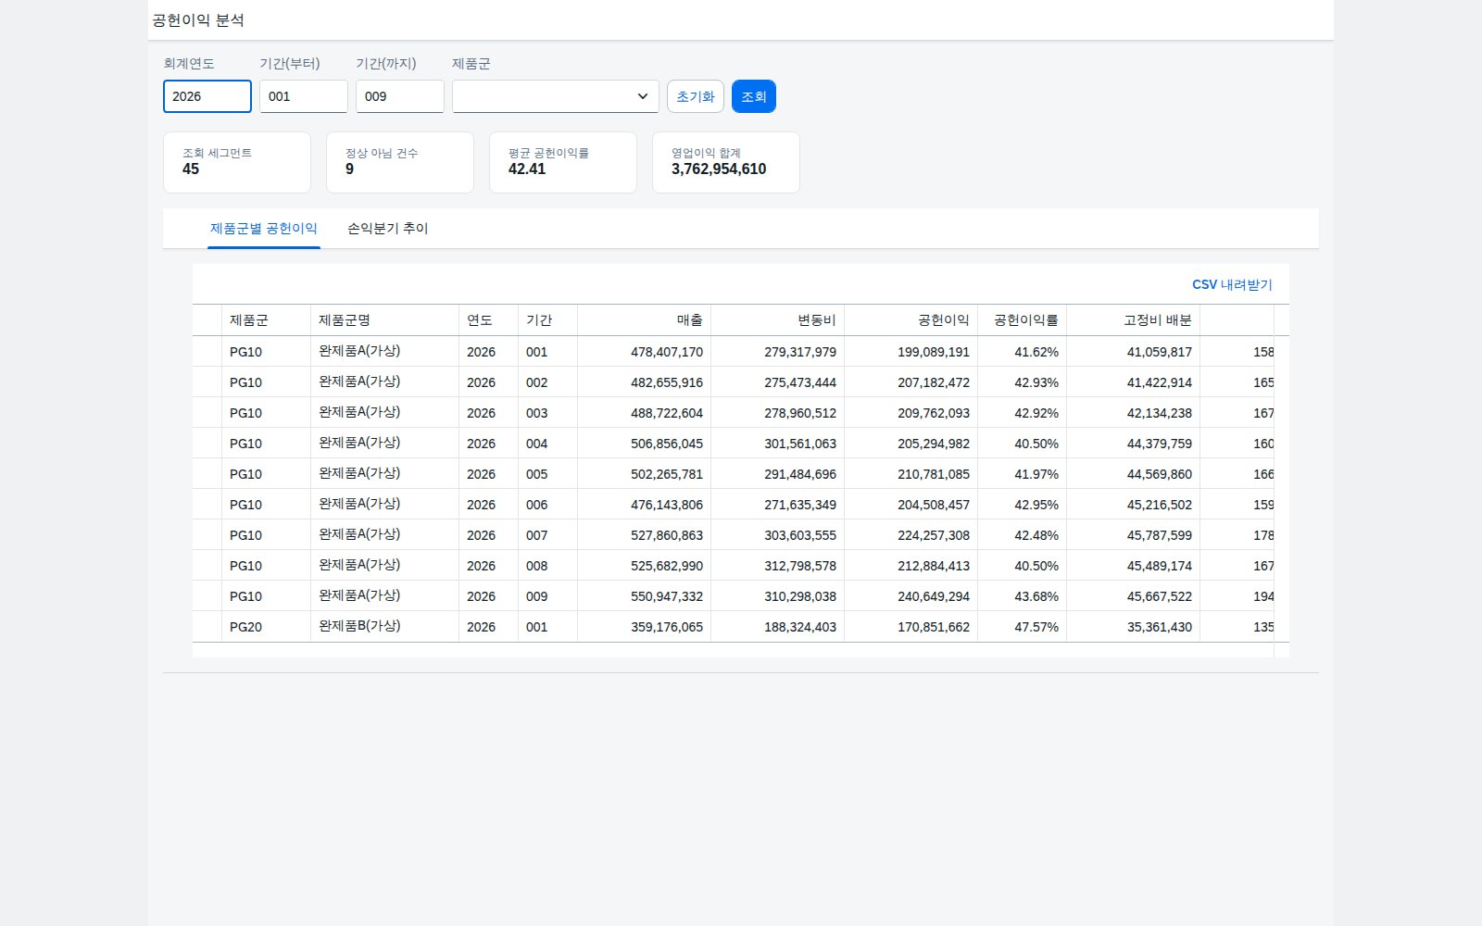Click the 공헌이익 column header
This screenshot has width=1482, height=926.
click(x=911, y=319)
